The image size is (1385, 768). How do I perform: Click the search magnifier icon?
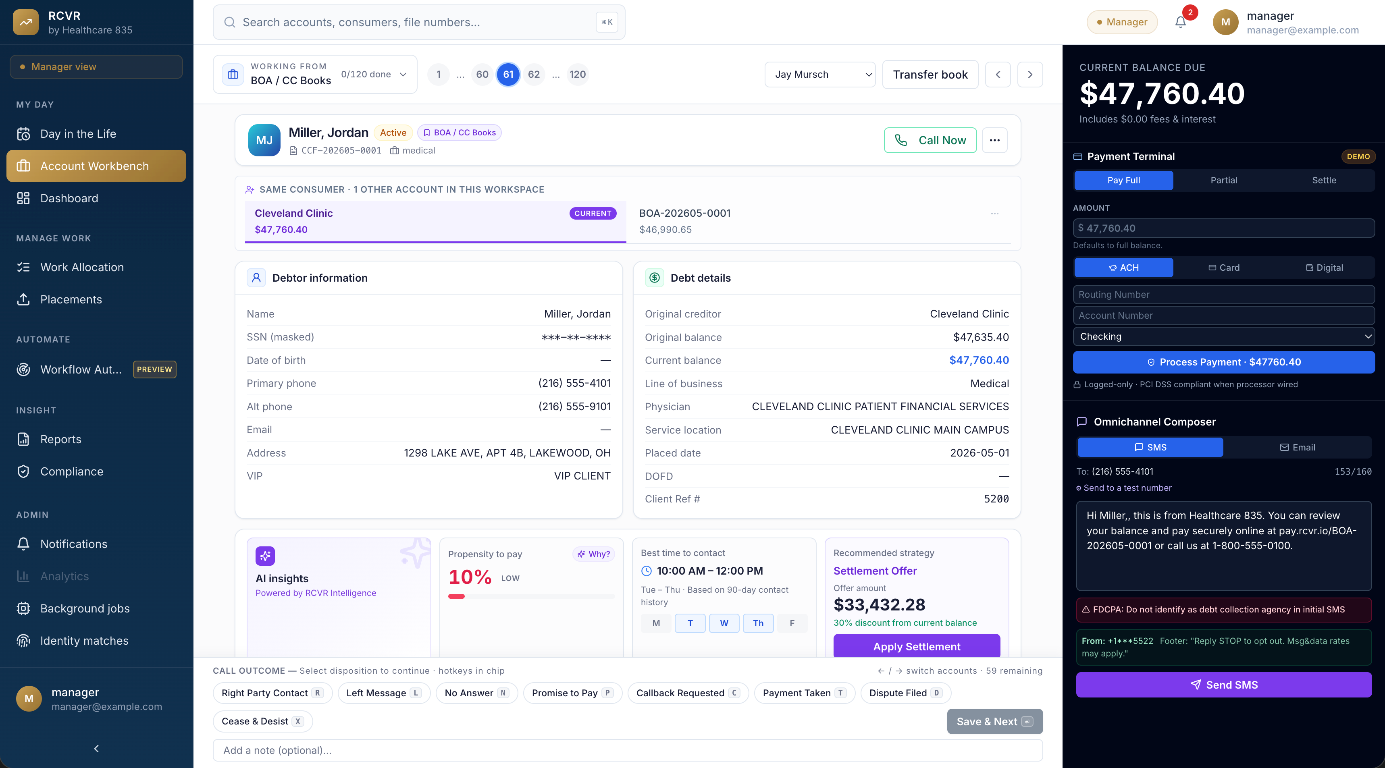click(x=230, y=22)
